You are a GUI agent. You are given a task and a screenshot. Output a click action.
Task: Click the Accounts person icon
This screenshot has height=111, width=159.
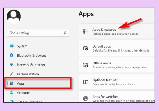[x=11, y=92]
